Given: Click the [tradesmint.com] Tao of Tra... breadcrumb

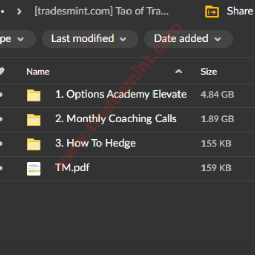Looking at the screenshot, I should [x=101, y=11].
